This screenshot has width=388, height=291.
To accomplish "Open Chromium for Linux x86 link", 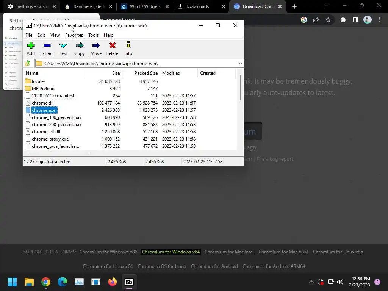I will [338, 252].
